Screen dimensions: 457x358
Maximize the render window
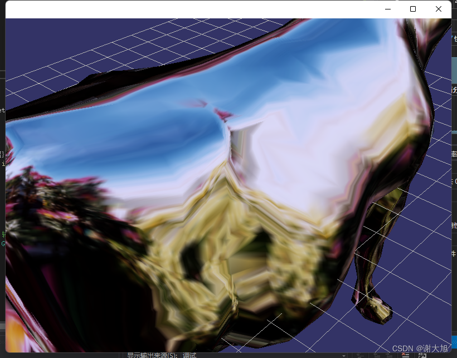coord(413,9)
